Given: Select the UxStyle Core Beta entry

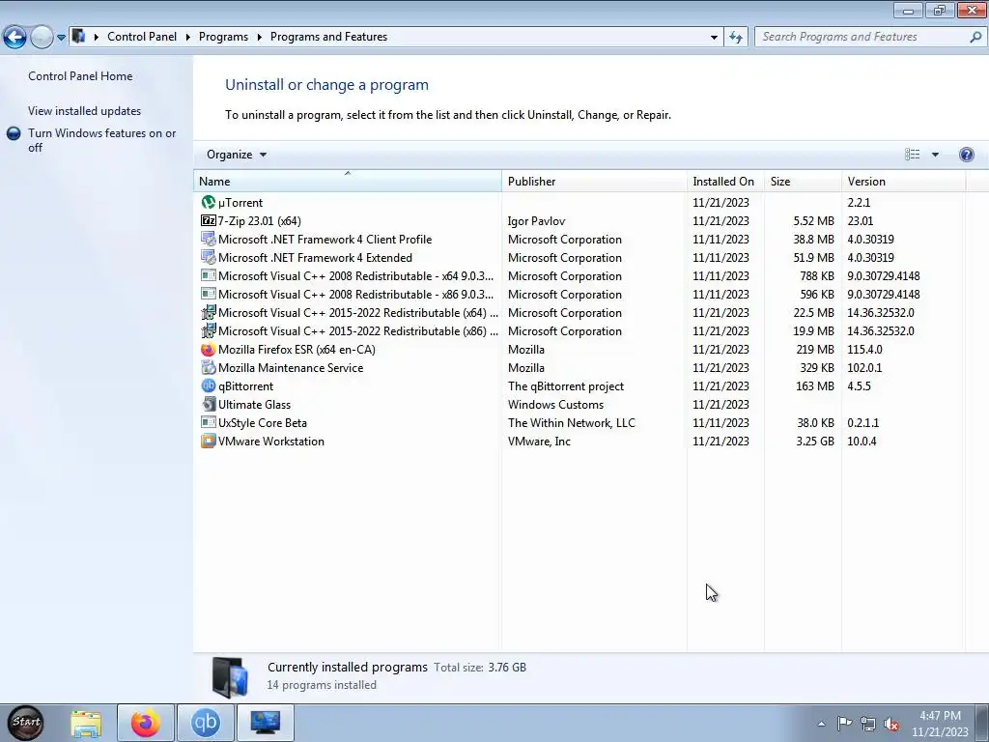Looking at the screenshot, I should [x=263, y=423].
